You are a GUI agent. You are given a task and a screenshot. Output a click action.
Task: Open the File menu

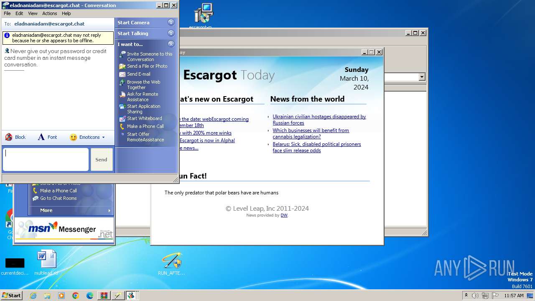point(7,13)
